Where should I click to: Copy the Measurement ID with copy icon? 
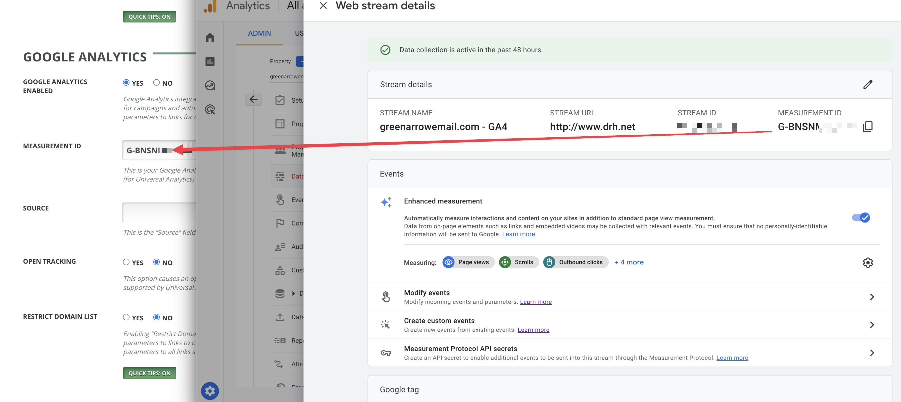click(x=867, y=126)
